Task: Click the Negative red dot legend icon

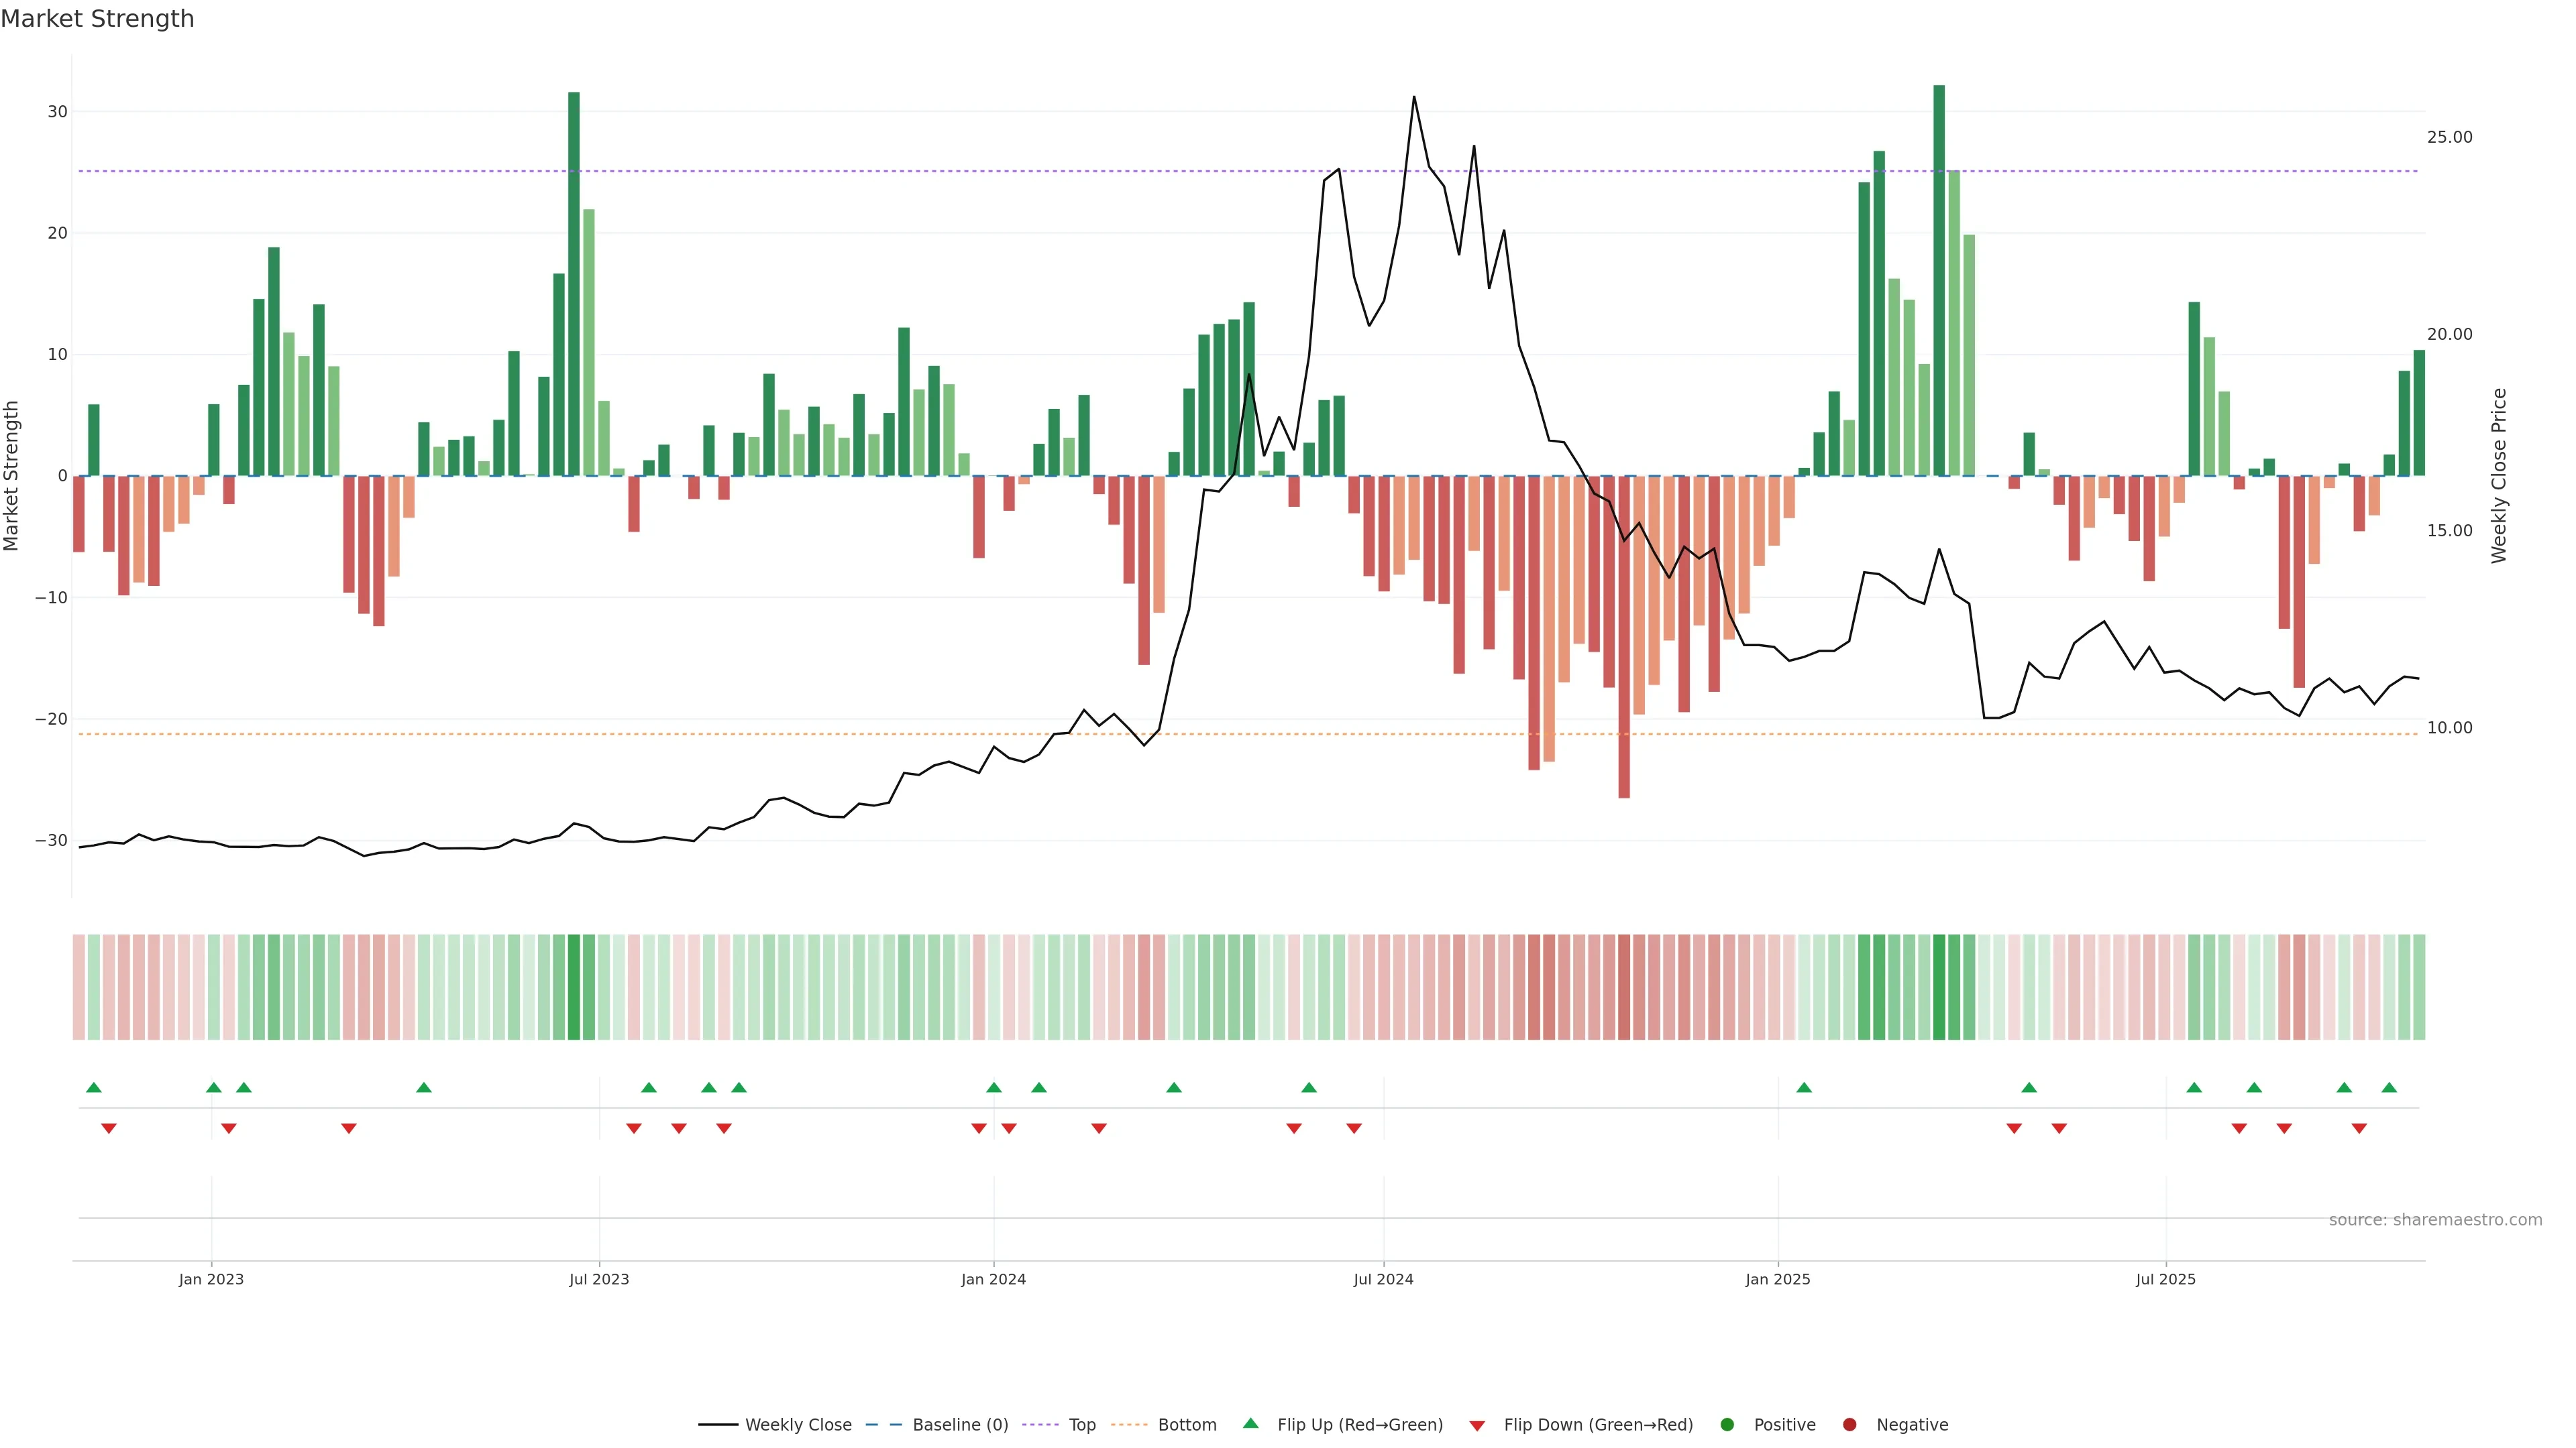Action: coord(1849,1425)
